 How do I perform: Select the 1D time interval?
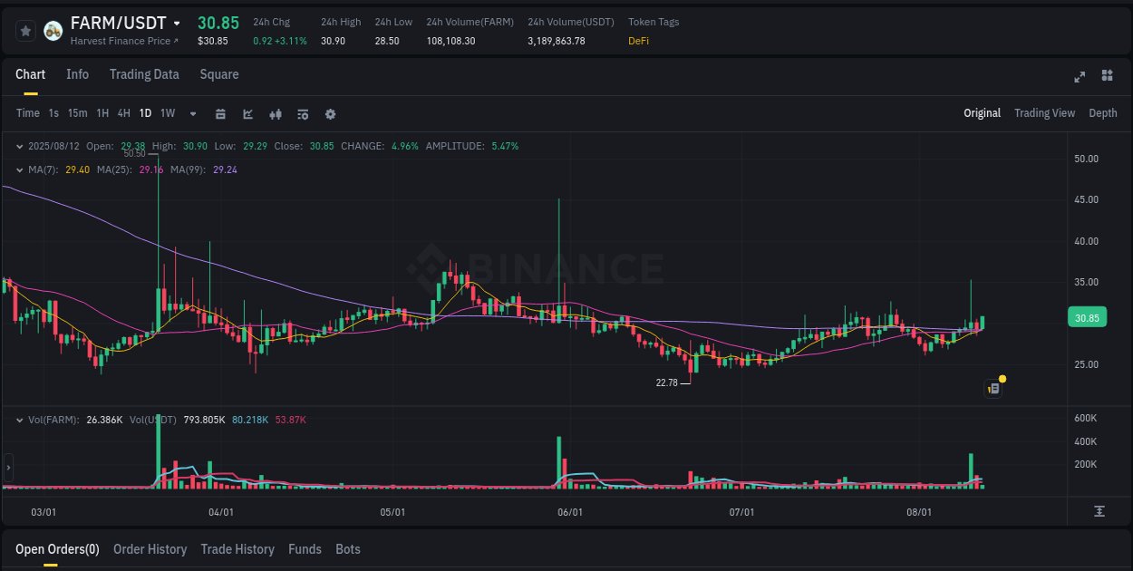click(145, 114)
